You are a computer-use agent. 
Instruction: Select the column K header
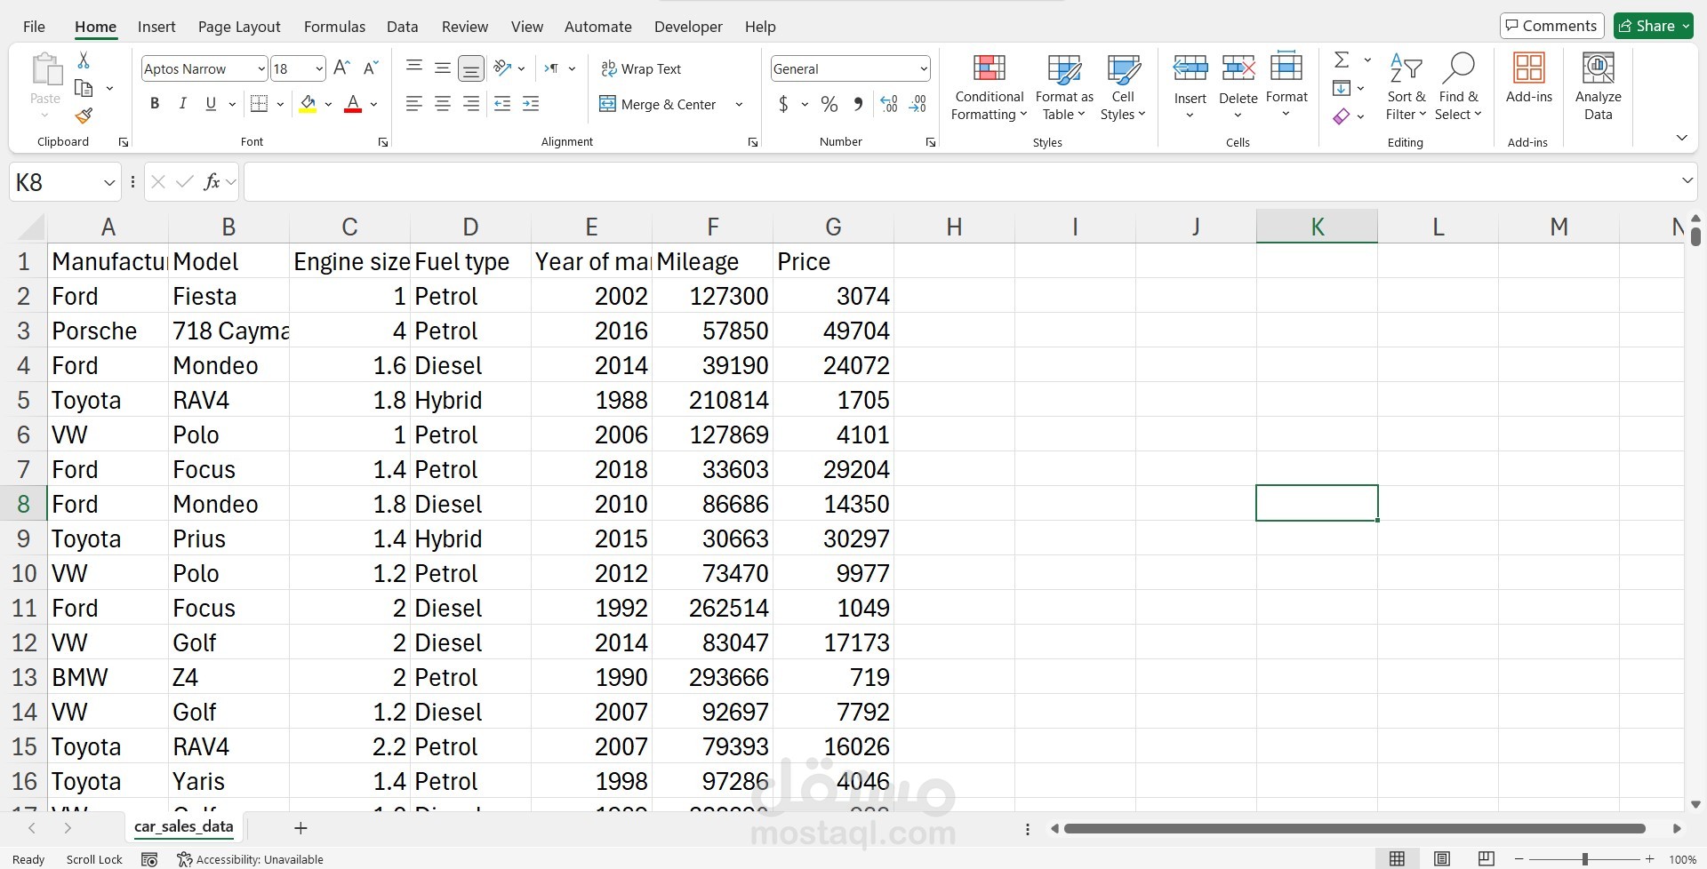tap(1317, 227)
